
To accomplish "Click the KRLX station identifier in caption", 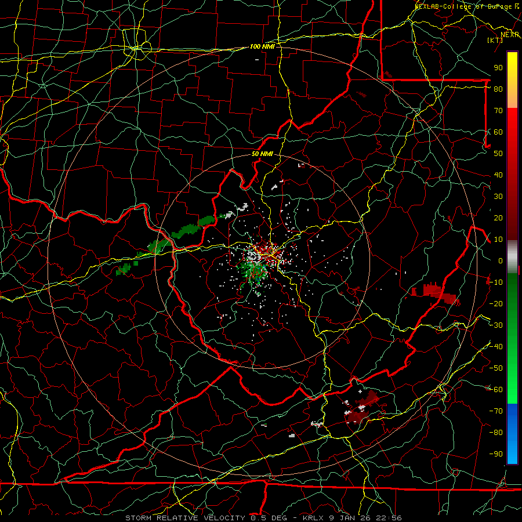I will (x=314, y=518).
